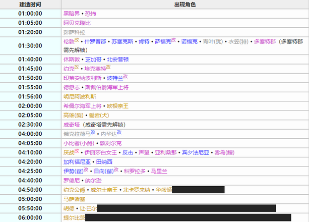Click the 恐怖 link
The width and height of the screenshot is (309, 222).
[91, 14]
